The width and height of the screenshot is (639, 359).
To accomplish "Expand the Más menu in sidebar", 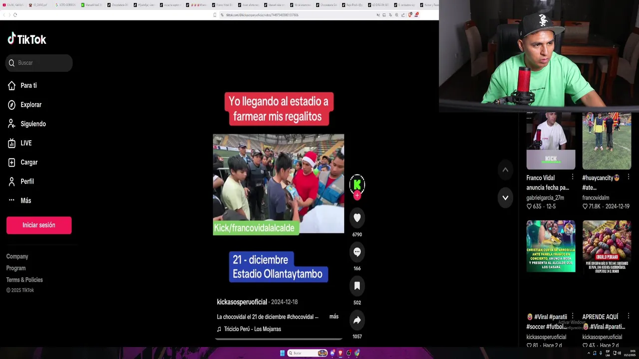I will tap(19, 200).
